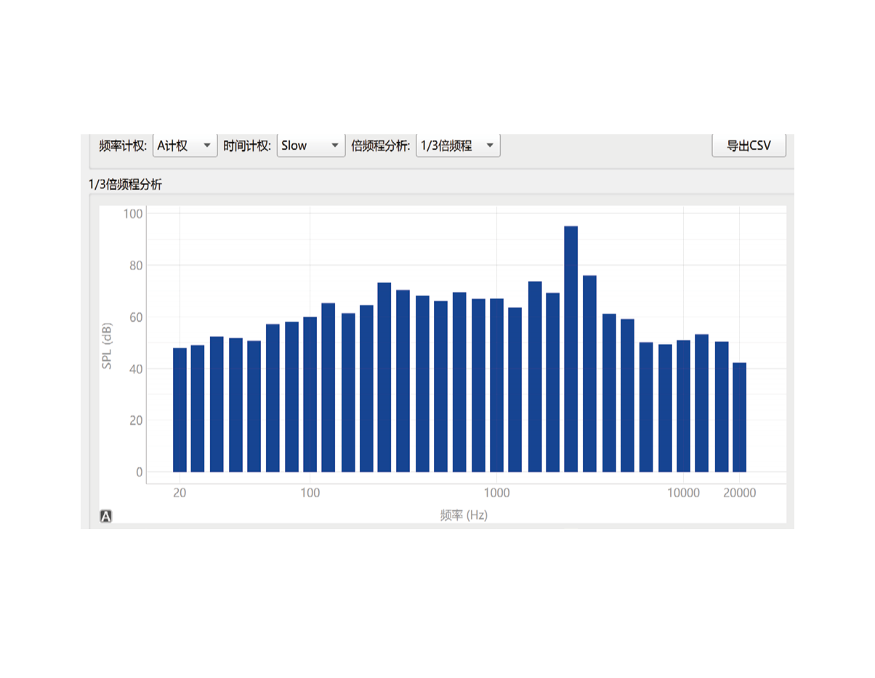
Task: Click the 1/3倍频程分析 section title
Action: [126, 184]
